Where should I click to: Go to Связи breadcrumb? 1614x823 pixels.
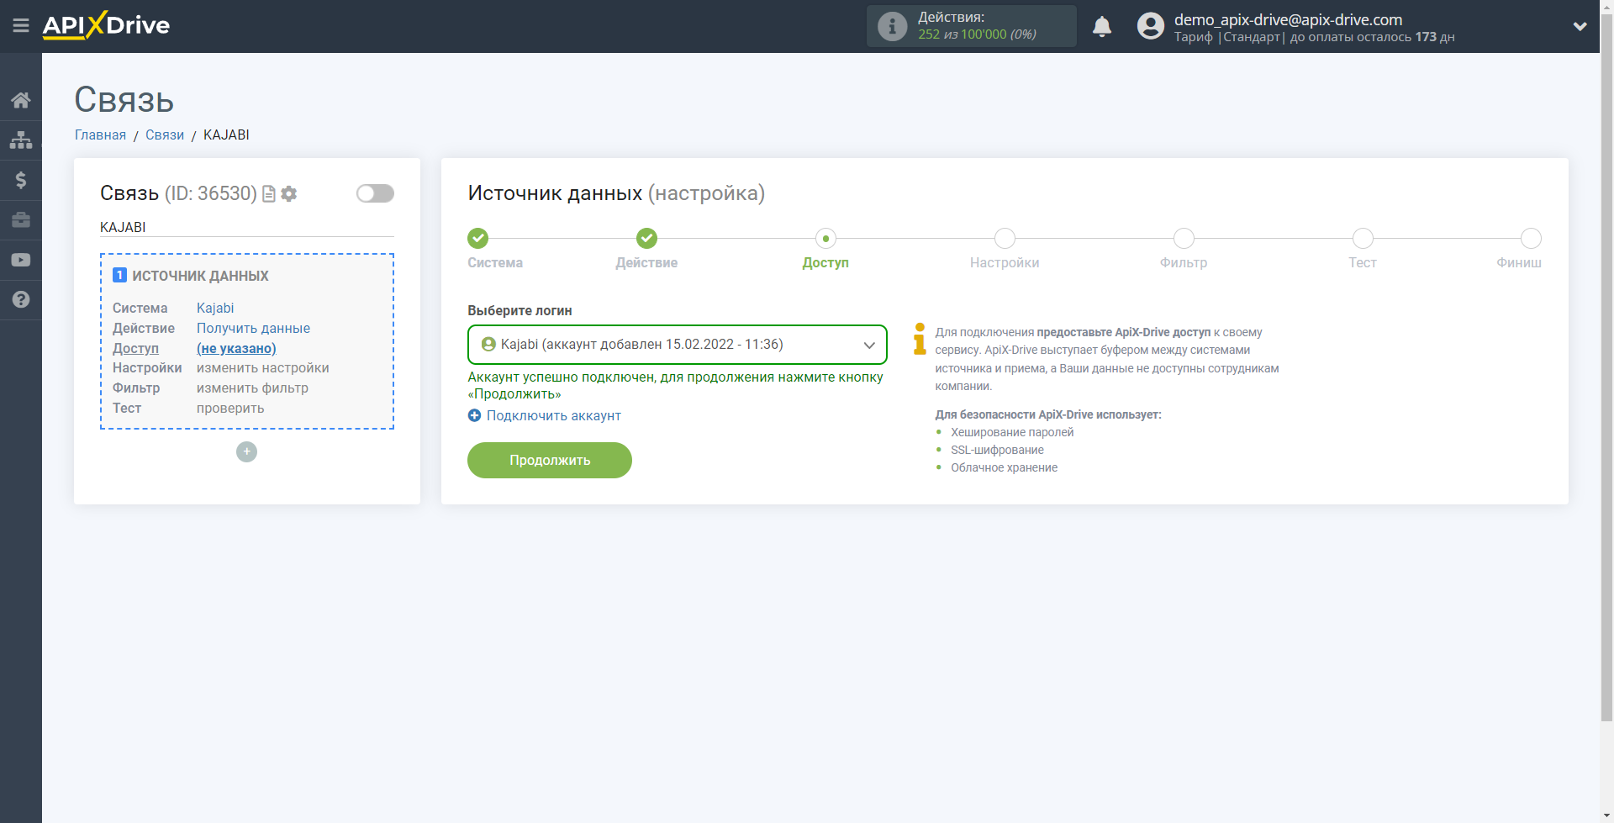tap(165, 135)
